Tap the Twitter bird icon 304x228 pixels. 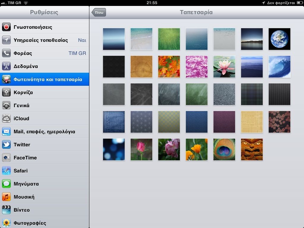6,145
